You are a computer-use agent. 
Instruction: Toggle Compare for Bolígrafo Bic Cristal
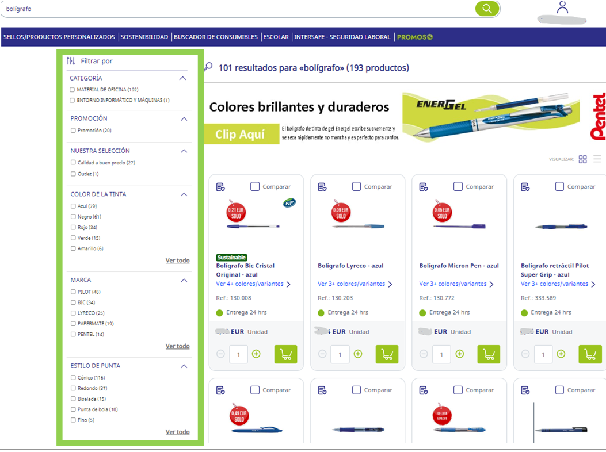point(255,186)
